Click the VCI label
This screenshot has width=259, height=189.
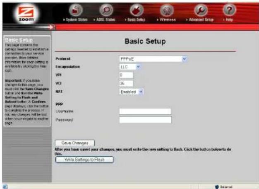(x=58, y=83)
